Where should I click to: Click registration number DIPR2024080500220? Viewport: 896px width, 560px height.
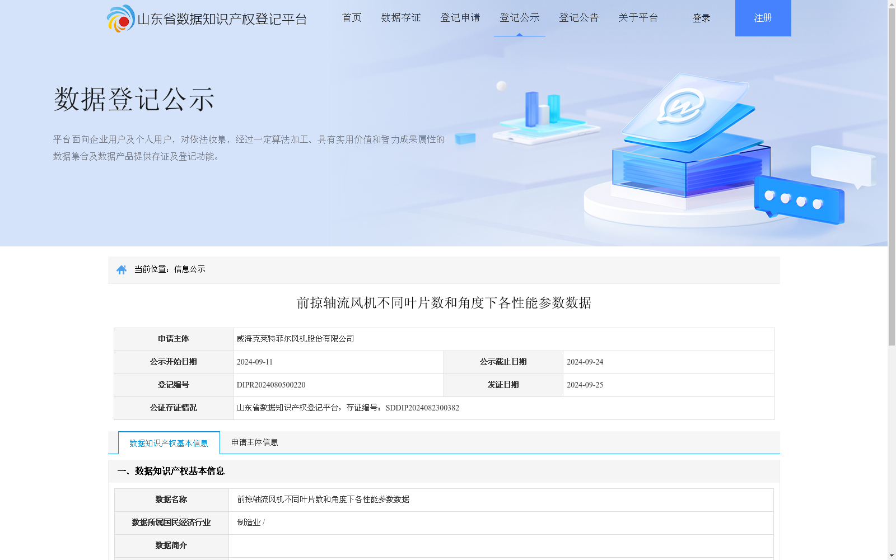point(271,385)
